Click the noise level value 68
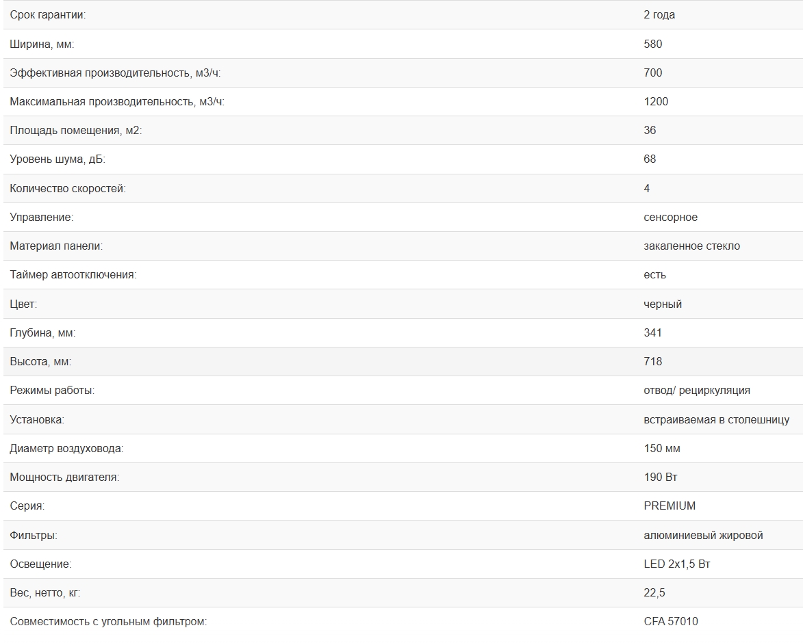The height and width of the screenshot is (643, 803). tap(650, 159)
